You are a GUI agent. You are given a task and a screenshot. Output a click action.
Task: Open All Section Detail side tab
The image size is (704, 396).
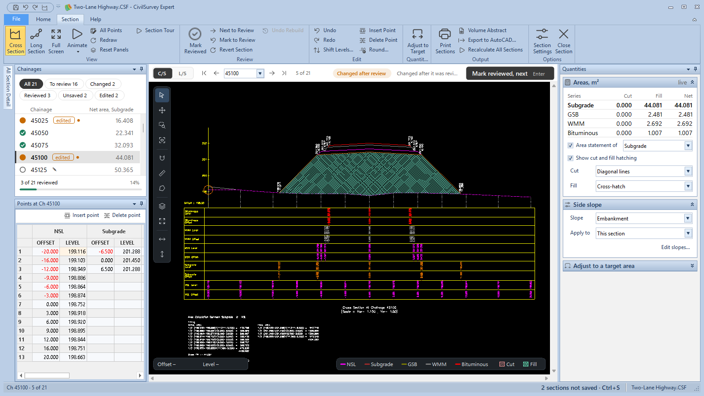pos(8,87)
